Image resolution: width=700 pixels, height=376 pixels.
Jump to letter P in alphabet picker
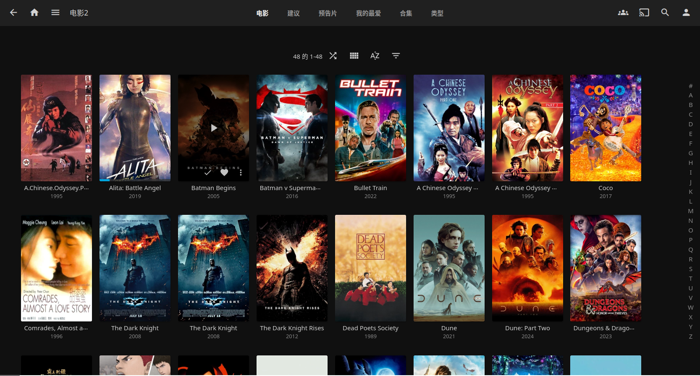point(690,240)
